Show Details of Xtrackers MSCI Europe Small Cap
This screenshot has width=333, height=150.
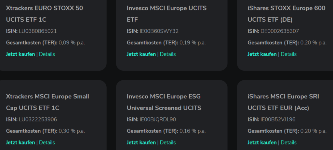(47, 142)
